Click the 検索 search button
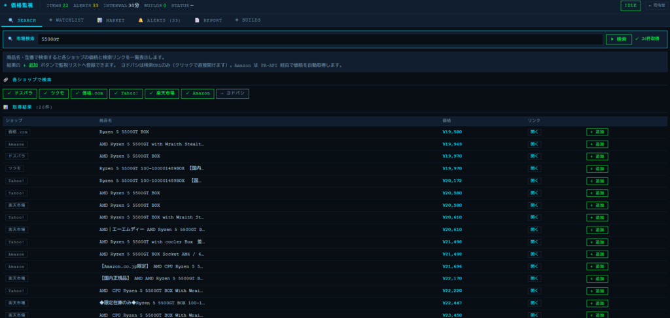Viewport: 670px width, 318px height. pos(618,39)
